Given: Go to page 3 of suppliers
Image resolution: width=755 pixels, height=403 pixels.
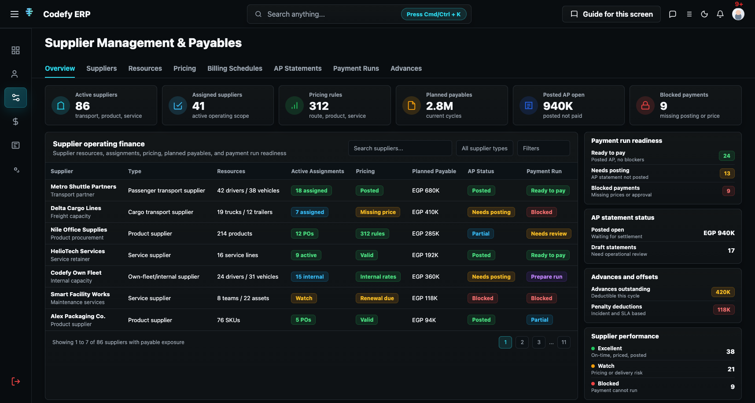Looking at the screenshot, I should (x=539, y=342).
